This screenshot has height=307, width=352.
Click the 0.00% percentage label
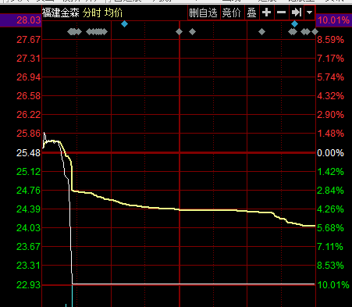pos(330,153)
